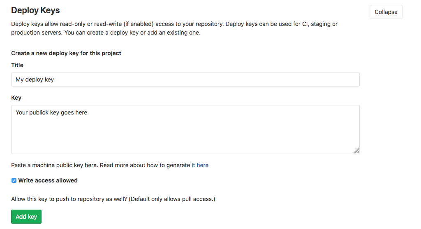Click 'You can create a deploy key' sentence
This screenshot has height=229, width=421.
(x=132, y=33)
